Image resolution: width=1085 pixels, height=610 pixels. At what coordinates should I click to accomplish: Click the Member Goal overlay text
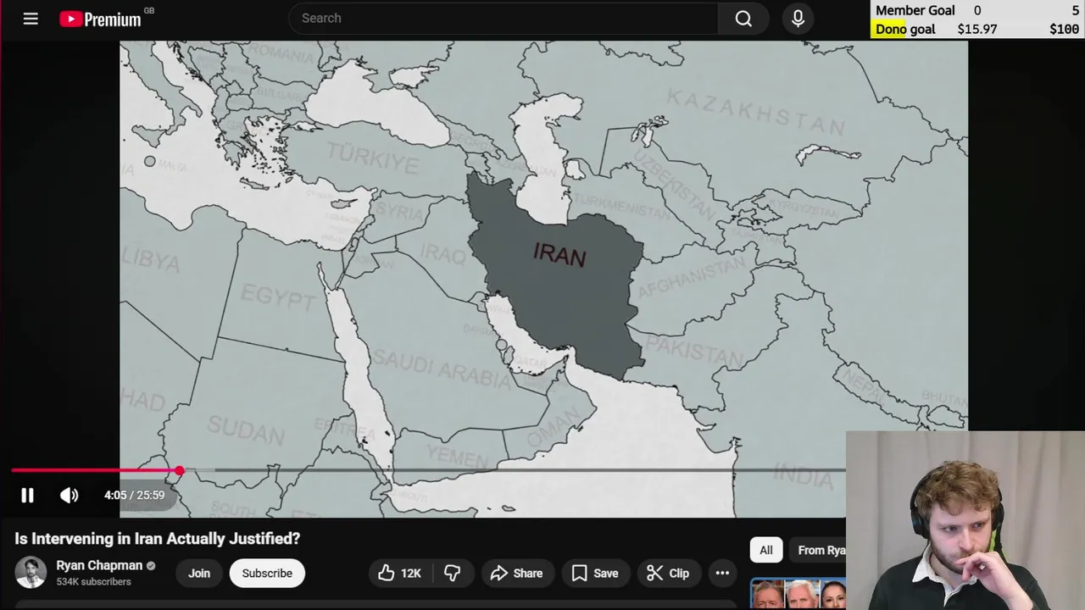(x=915, y=10)
